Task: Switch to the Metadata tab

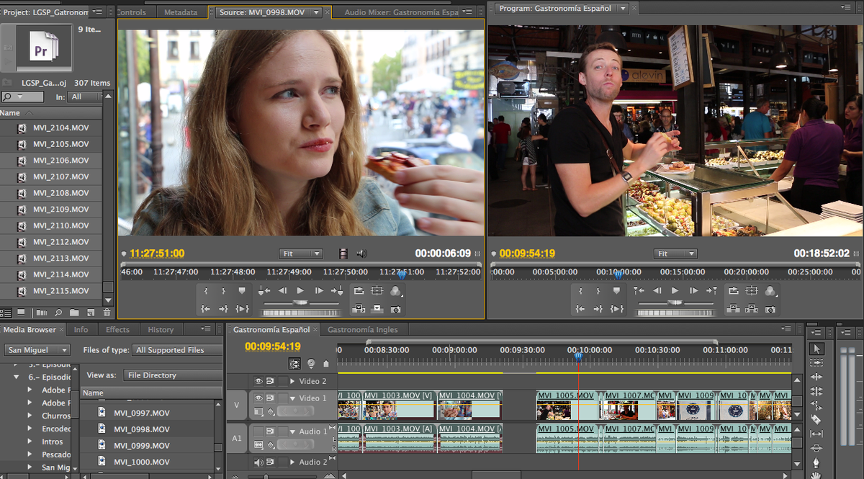Action: pyautogui.click(x=180, y=12)
